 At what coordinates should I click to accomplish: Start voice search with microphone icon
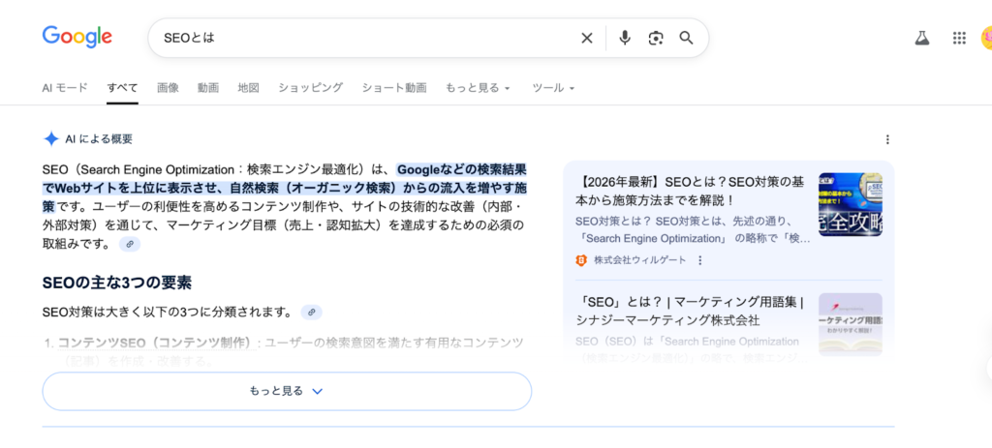(x=625, y=38)
